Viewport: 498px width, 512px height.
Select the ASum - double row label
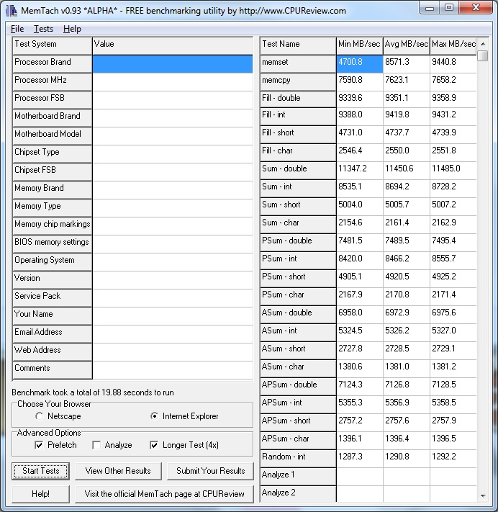point(298,315)
